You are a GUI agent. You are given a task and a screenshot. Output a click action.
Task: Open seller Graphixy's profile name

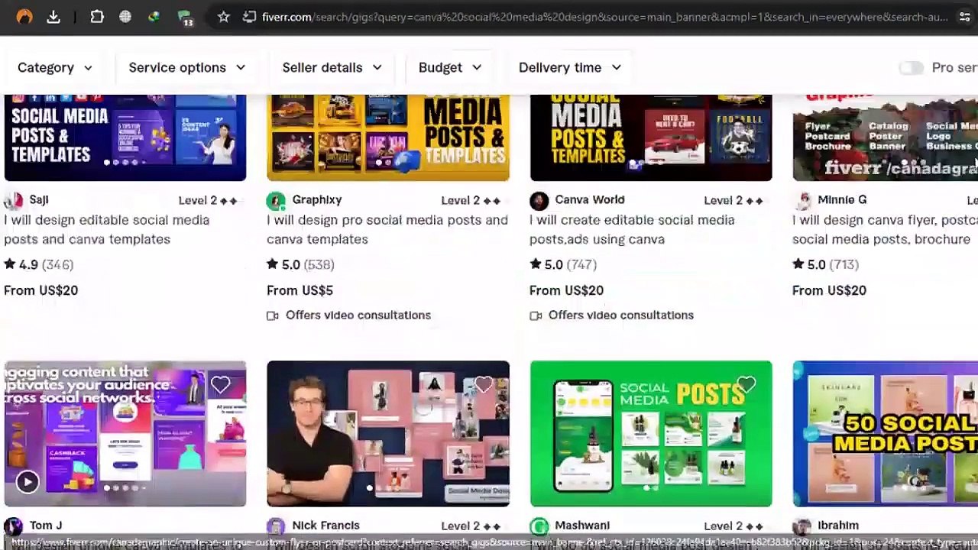pos(317,200)
